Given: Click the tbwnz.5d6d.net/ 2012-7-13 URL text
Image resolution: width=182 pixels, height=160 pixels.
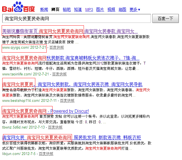Looking at the screenshot, I should 23,127.
